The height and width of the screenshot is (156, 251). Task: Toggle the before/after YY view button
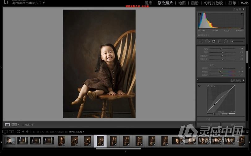tap(14, 125)
